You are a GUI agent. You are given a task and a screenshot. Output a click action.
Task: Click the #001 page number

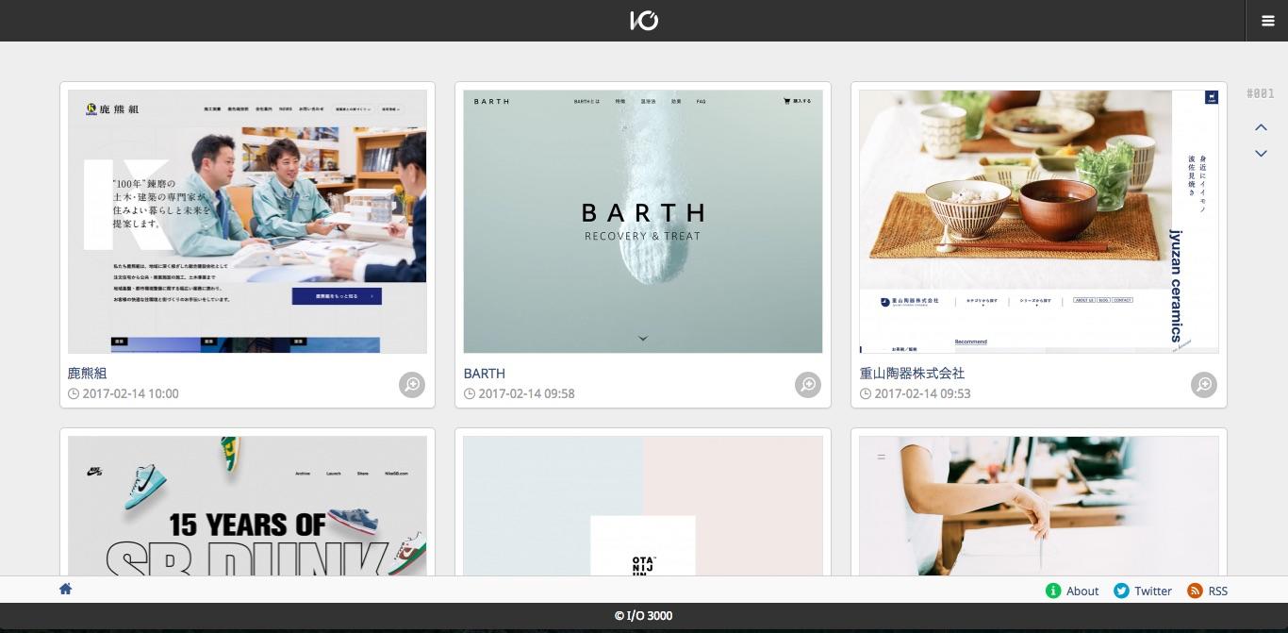pyautogui.click(x=1261, y=93)
